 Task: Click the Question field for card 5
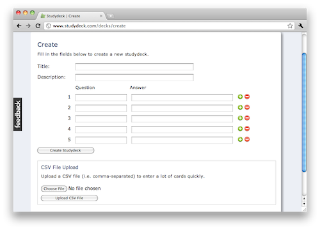coord(101,140)
